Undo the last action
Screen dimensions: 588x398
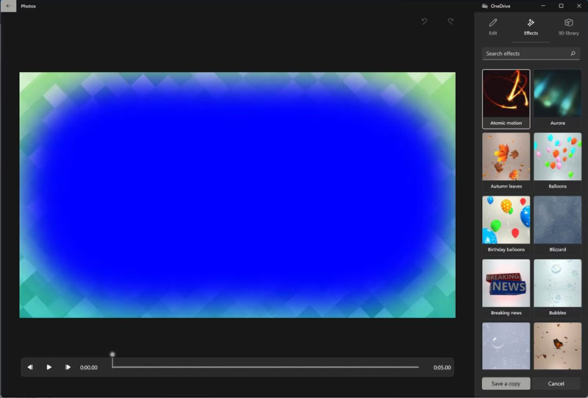coord(424,21)
